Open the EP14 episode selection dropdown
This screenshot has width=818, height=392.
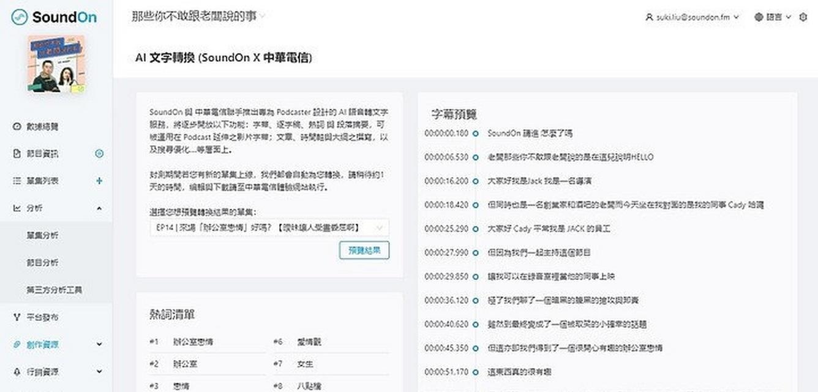tap(269, 228)
